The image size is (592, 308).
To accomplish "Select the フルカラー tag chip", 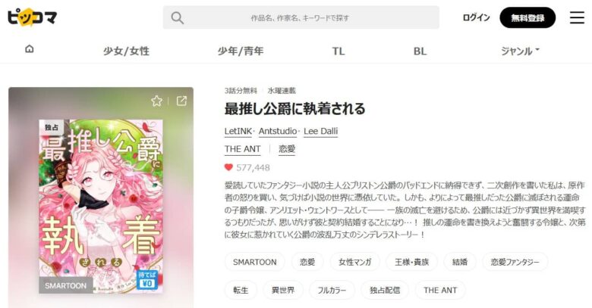I will click(x=332, y=291).
